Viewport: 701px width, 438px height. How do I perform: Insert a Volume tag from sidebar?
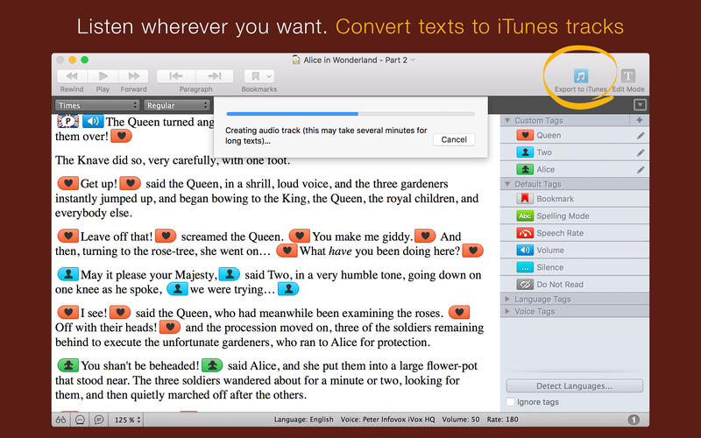pyautogui.click(x=575, y=251)
